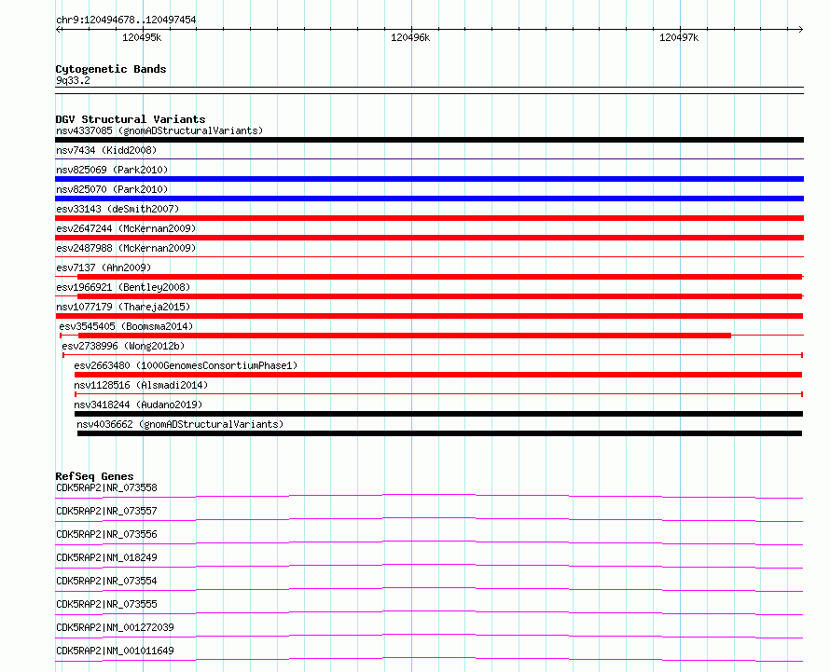Screen dimensions: 830x672
Task: Open variant esv1966921 (Bentley2008) label
Action: pyautogui.click(x=123, y=287)
